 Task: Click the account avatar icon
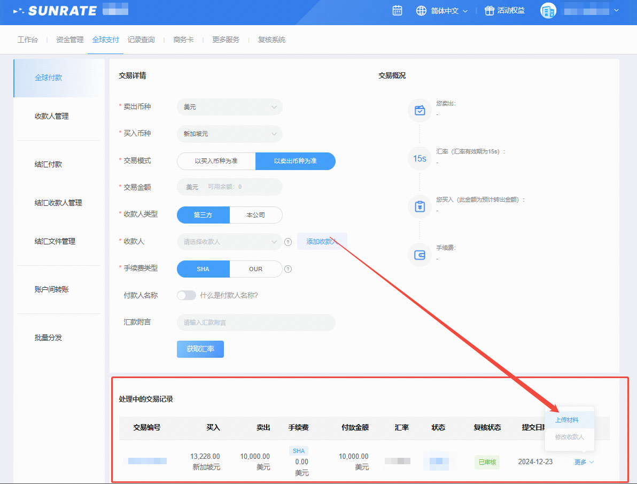pos(548,11)
